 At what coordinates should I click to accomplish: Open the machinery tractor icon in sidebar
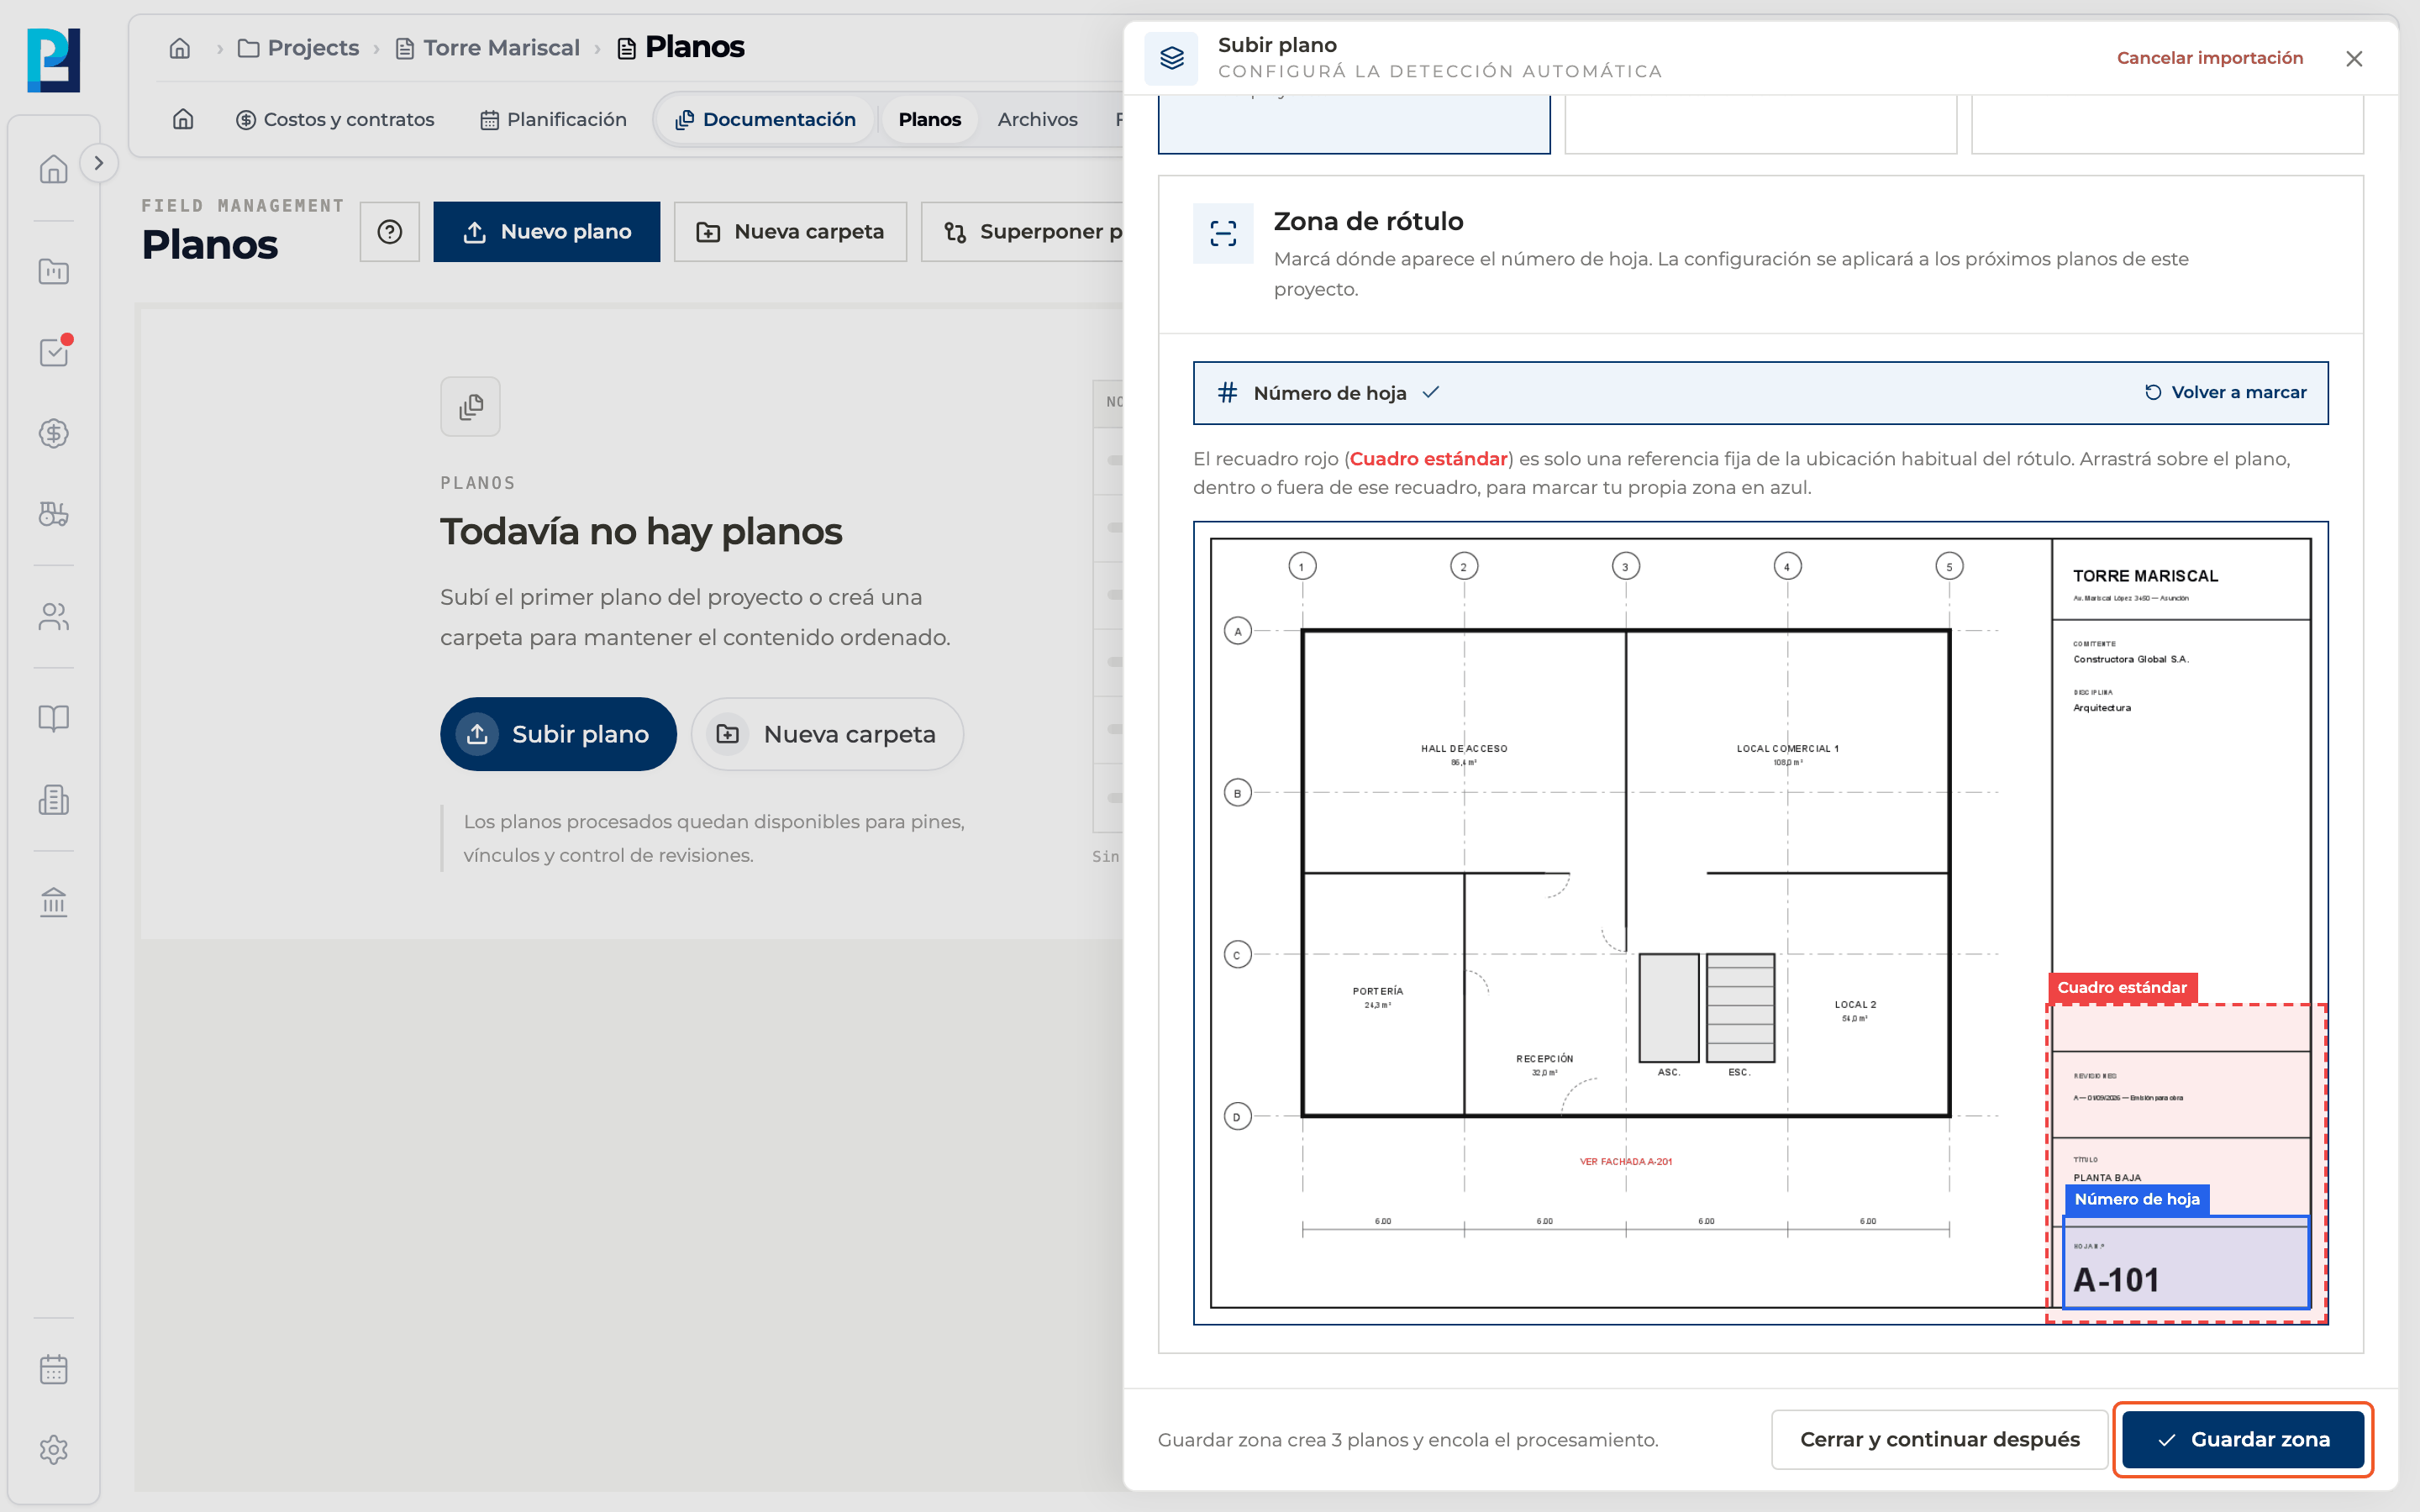[x=53, y=514]
